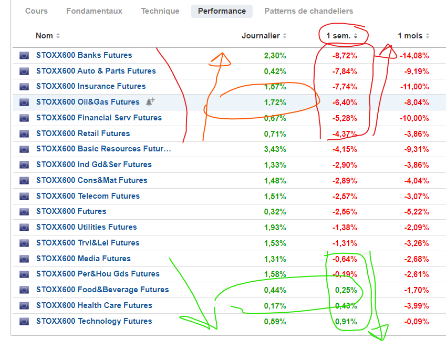
Task: Click EU flag icon beside Trvl&Lei Futures
Action: [x=24, y=243]
